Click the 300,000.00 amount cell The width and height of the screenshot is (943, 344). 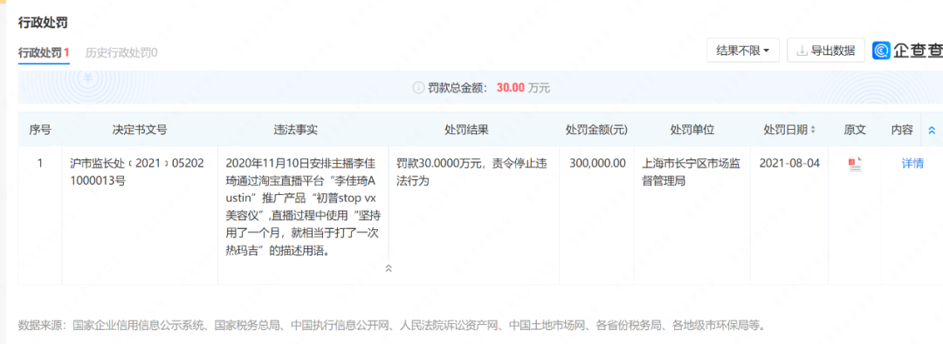[597, 164]
